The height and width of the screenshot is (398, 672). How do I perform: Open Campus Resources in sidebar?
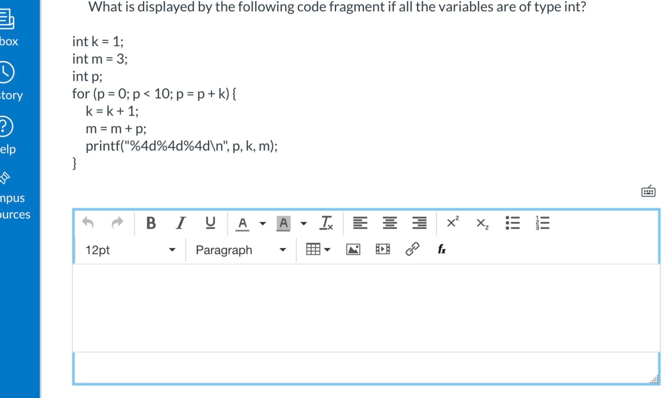(x=15, y=195)
